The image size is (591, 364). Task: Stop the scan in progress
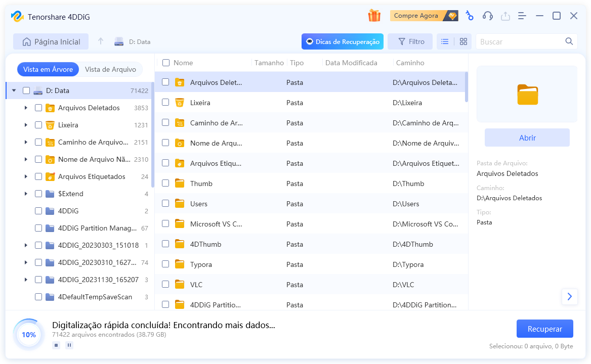click(x=56, y=345)
